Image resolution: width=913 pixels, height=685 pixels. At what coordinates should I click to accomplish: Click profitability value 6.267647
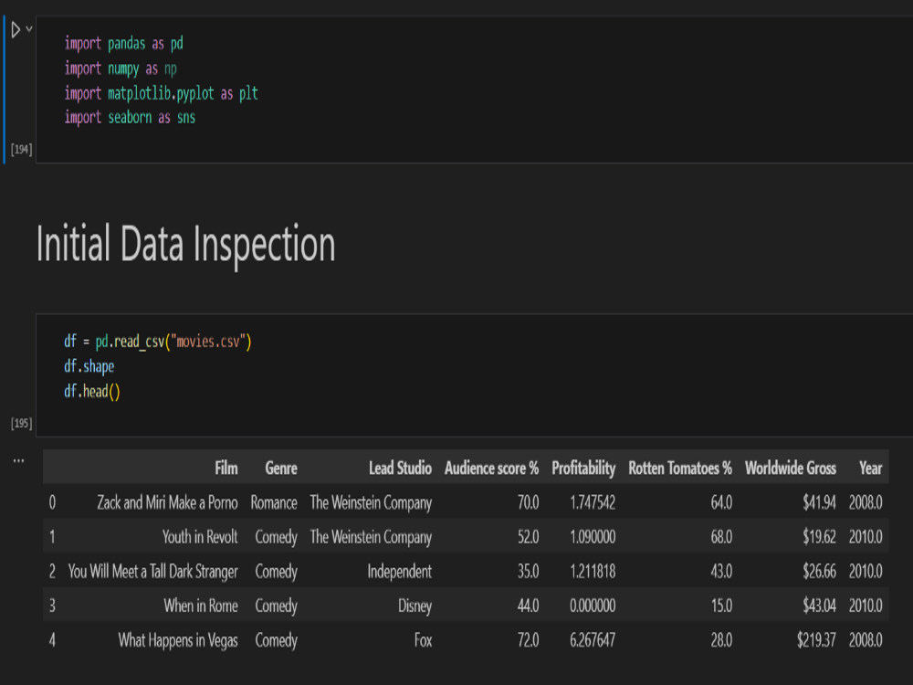pyautogui.click(x=593, y=640)
